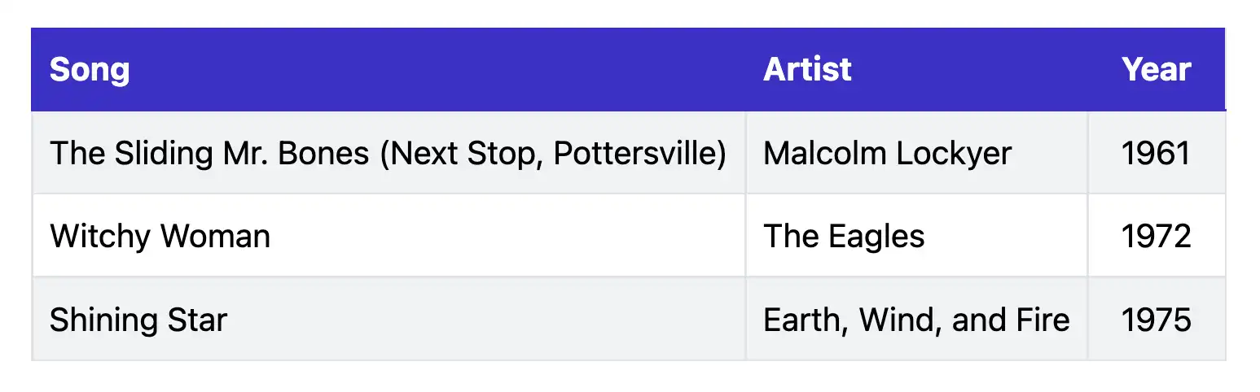Click the Malcolm Lockyer artist cell
This screenshot has height=392, width=1260.
[x=887, y=153]
